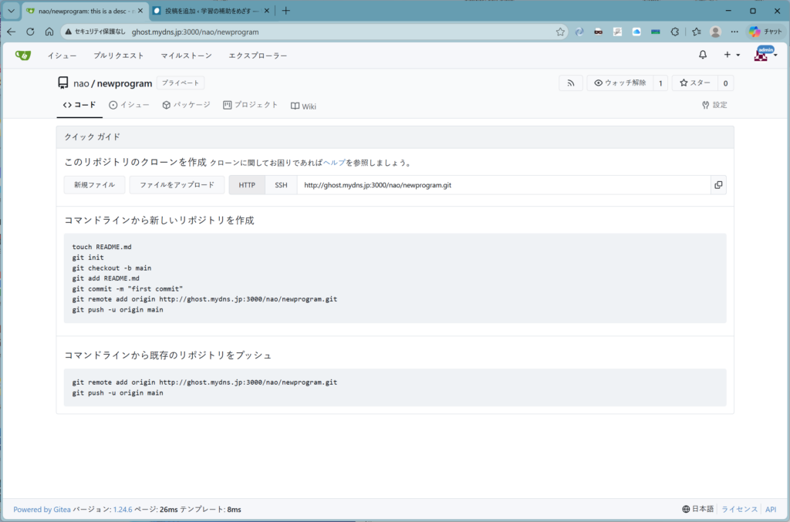Switch clone protocol to SSH
Viewport: 790px width, 522px height.
click(281, 185)
